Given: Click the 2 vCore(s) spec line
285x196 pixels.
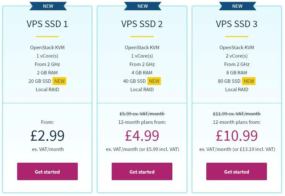Looking at the screenshot, I should 236,56.
